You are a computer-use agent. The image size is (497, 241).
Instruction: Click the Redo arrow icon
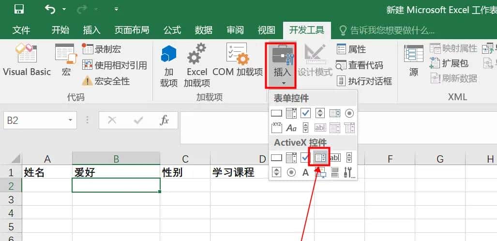82,9
